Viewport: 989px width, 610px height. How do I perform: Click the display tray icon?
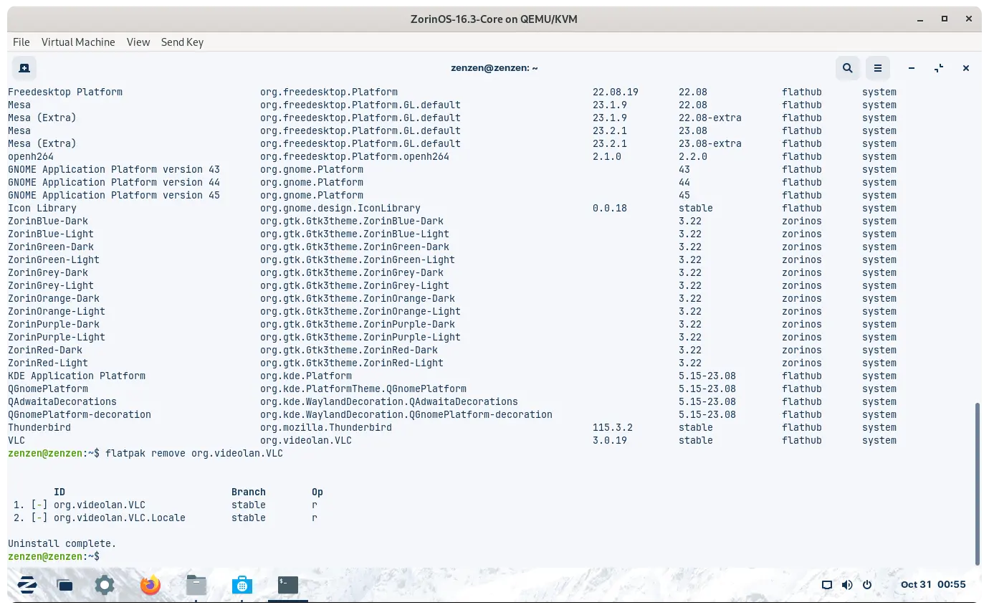[x=827, y=585]
